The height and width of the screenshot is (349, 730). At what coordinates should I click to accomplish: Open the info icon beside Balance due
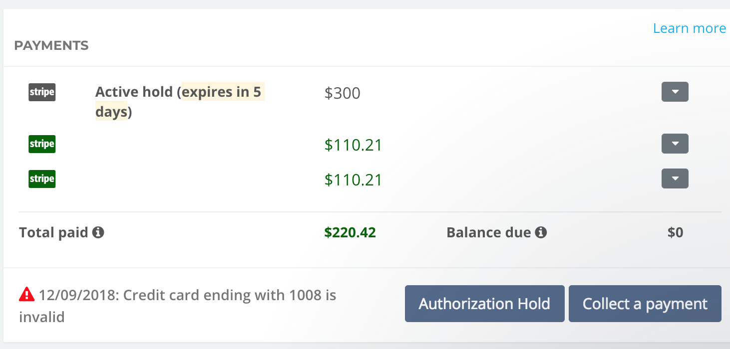pos(541,232)
